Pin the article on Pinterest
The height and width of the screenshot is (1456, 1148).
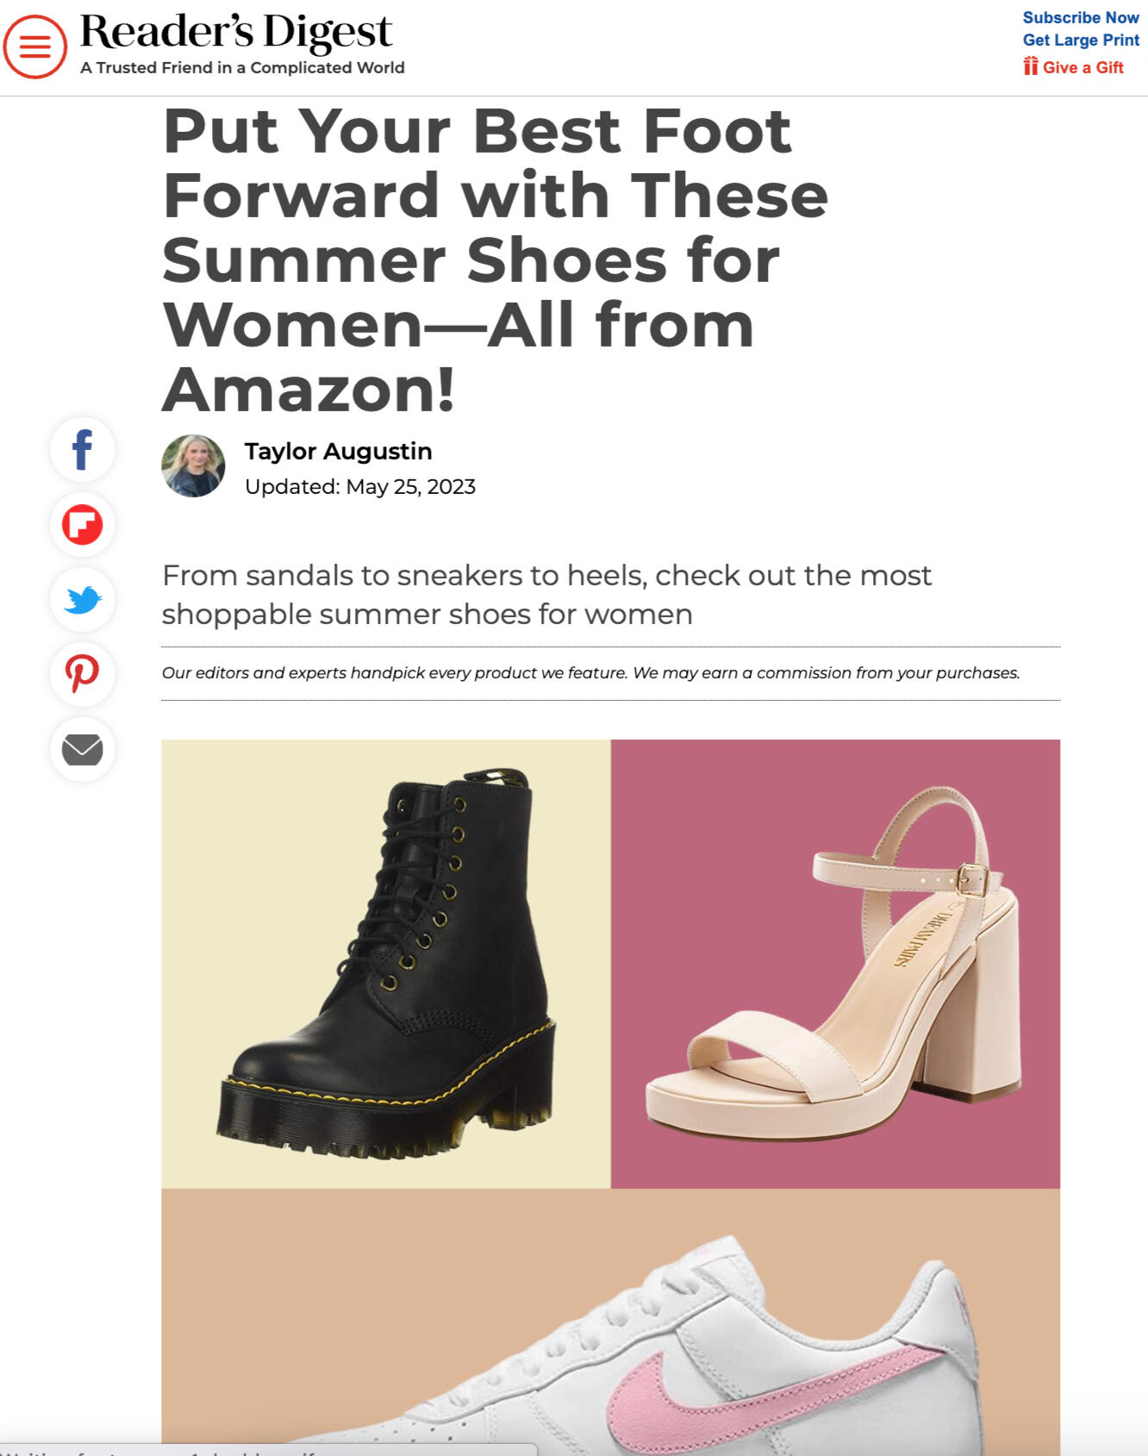coord(82,674)
